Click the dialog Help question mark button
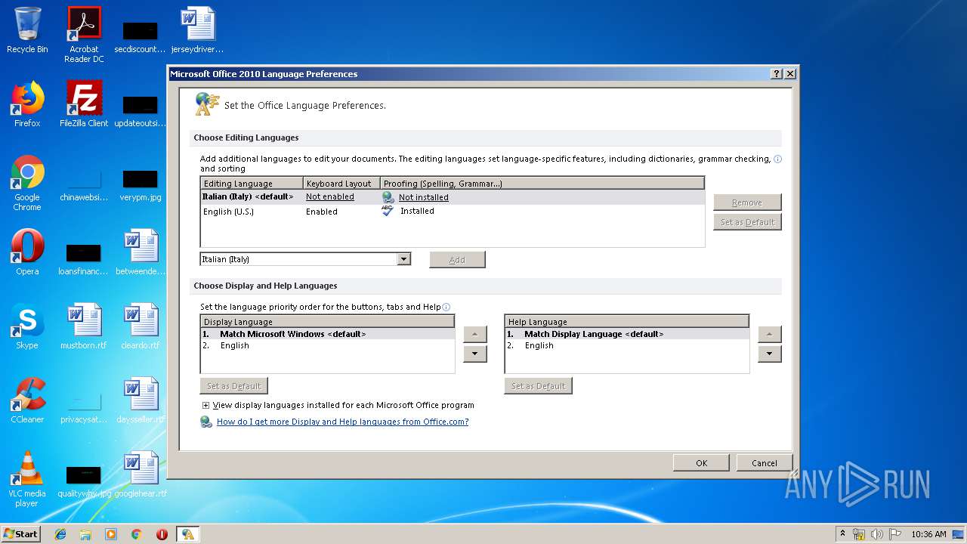 coord(777,74)
